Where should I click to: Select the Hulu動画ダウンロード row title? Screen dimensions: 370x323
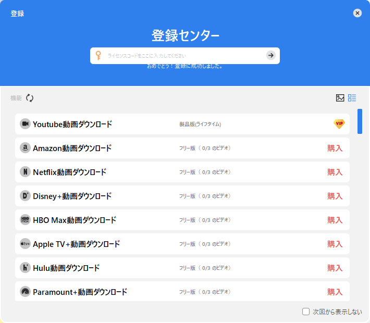click(x=66, y=268)
